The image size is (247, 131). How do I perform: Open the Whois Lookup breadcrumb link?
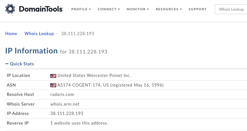pyautogui.click(x=39, y=33)
